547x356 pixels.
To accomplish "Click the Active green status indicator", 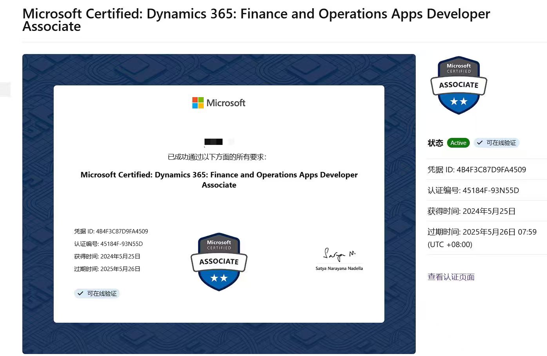I will [458, 143].
